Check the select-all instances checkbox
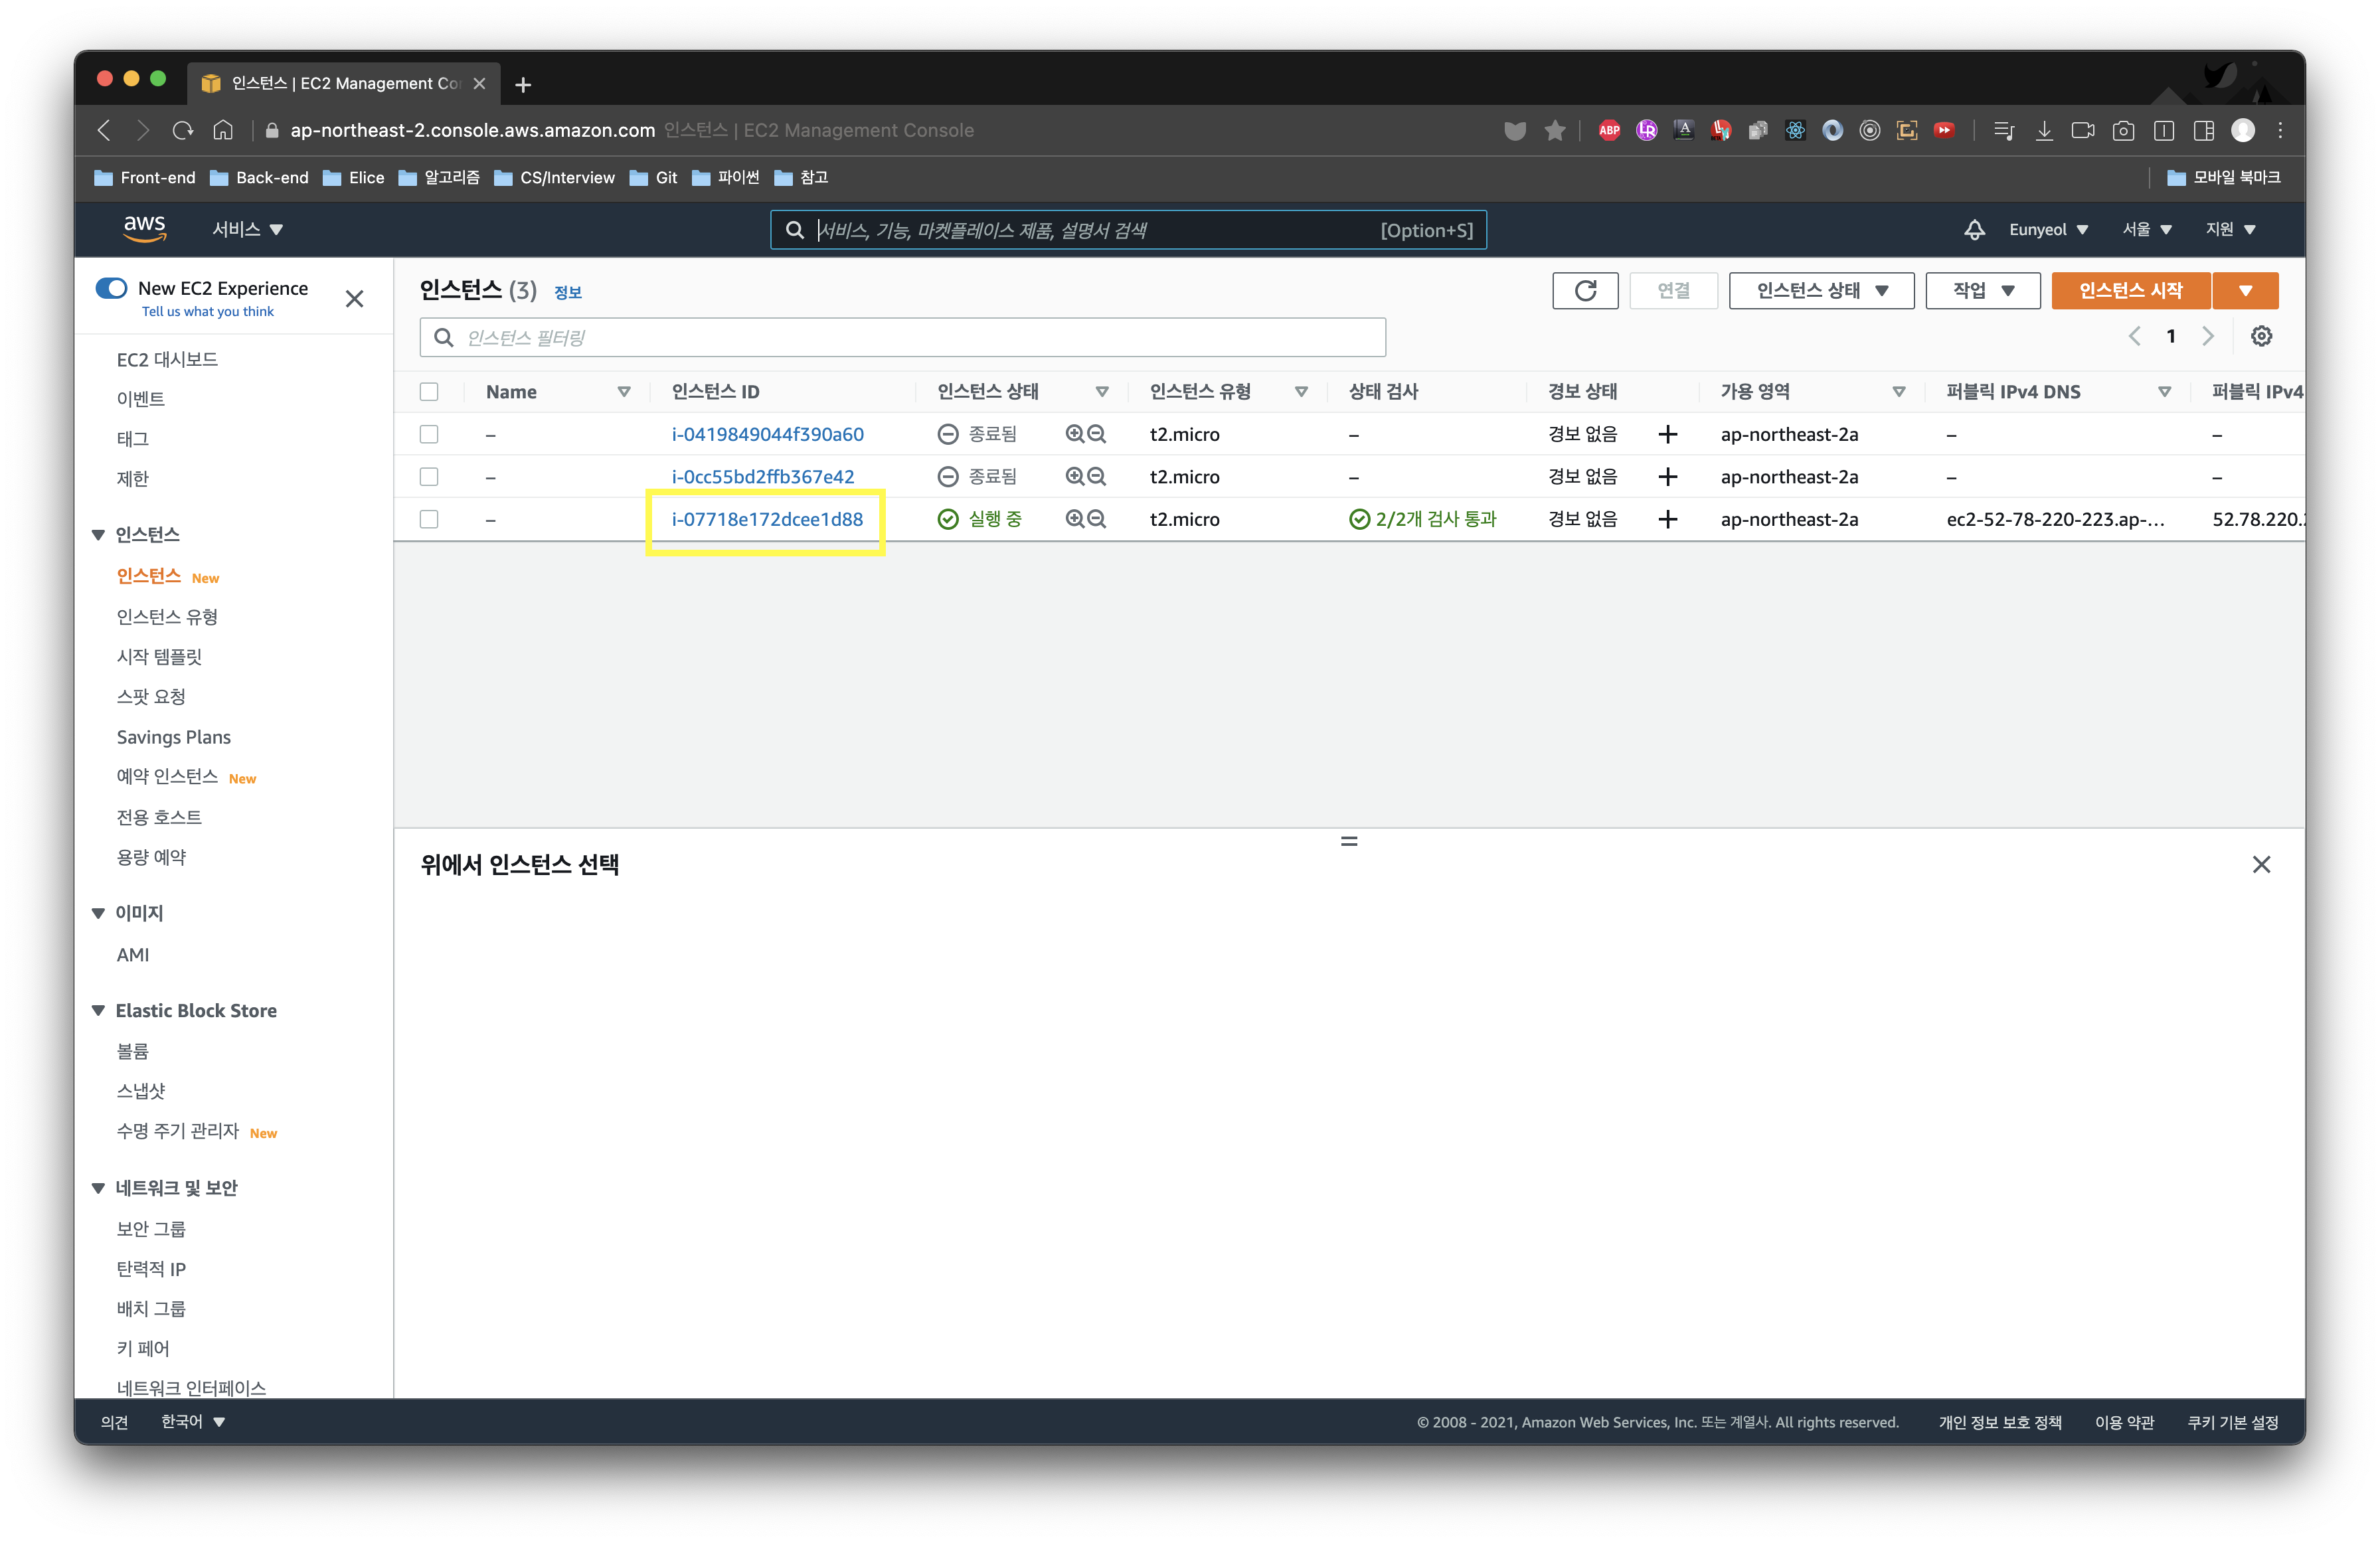This screenshot has width=2380, height=1543. tap(429, 392)
